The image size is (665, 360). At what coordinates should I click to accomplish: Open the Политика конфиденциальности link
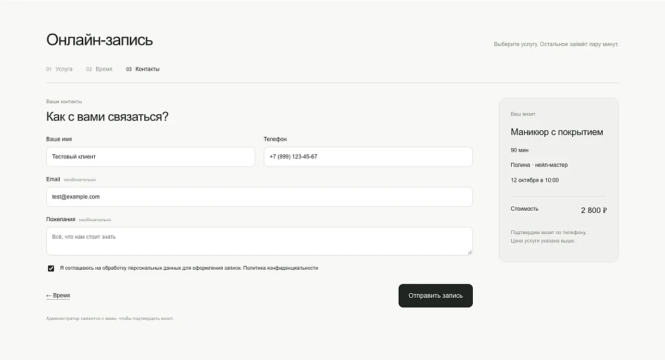pos(281,268)
